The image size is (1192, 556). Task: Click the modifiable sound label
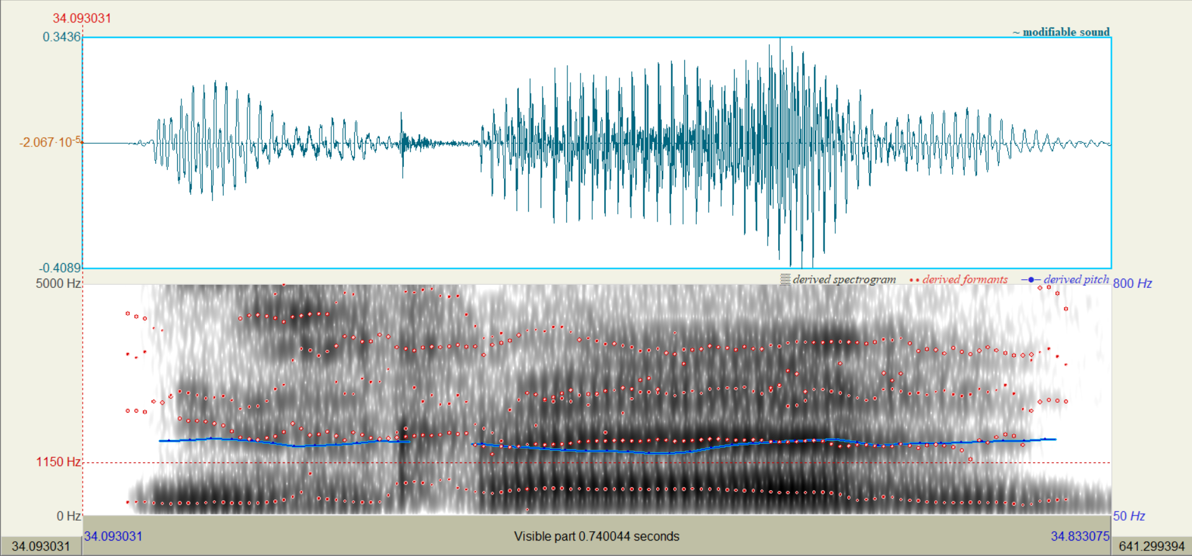coord(1065,32)
